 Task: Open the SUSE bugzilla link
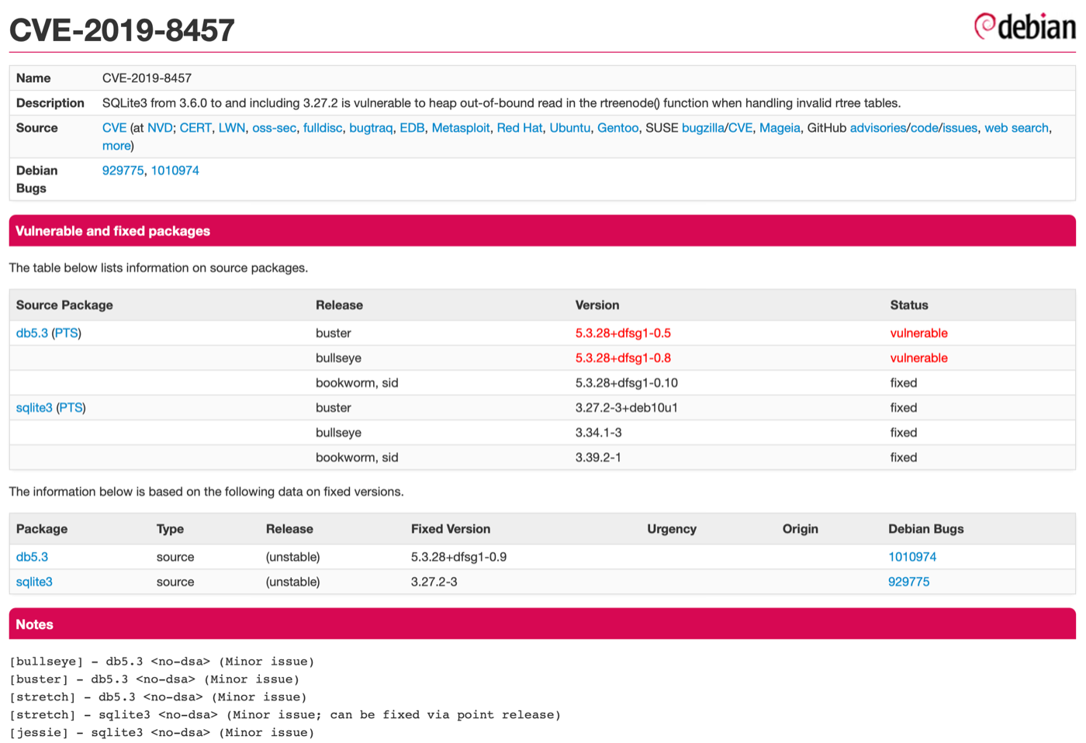click(703, 128)
